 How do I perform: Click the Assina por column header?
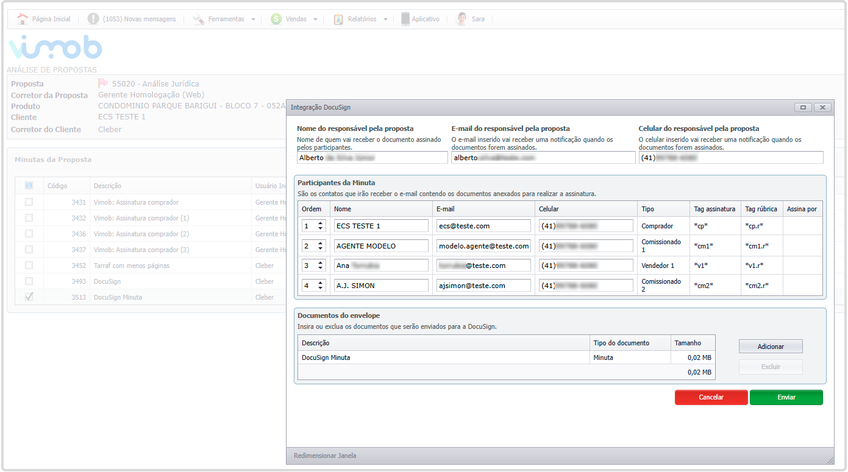(802, 209)
